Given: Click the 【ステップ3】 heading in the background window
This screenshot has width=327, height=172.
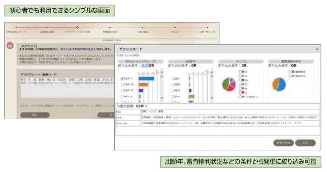Looking at the screenshot, I should 29,46.
